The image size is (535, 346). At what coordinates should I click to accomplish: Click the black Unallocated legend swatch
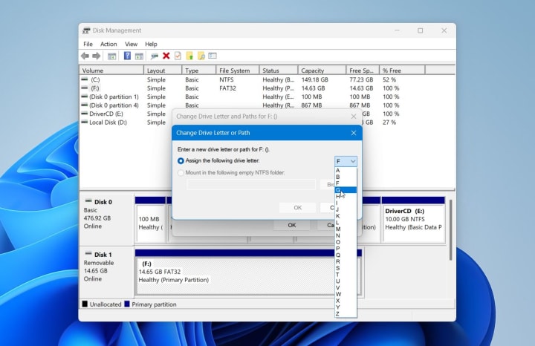click(x=85, y=304)
